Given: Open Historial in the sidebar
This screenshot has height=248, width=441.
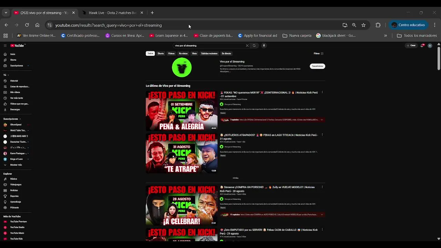Looking at the screenshot, I should tap(14, 81).
